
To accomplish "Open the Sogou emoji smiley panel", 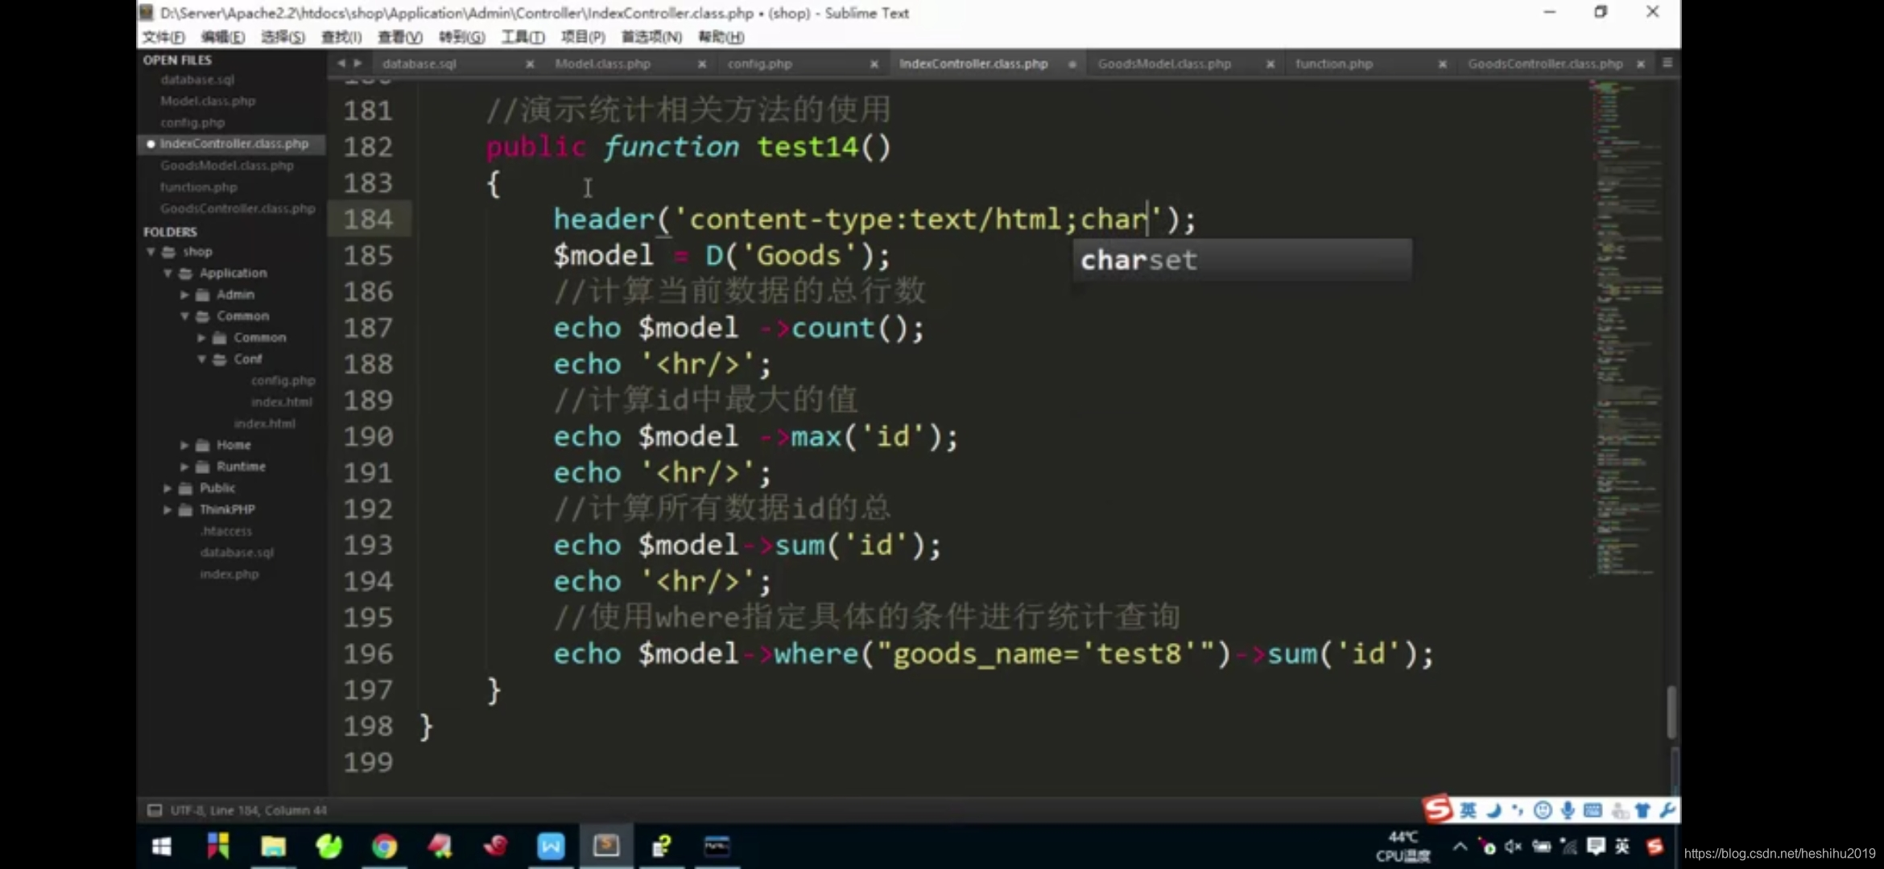I will coord(1543,810).
